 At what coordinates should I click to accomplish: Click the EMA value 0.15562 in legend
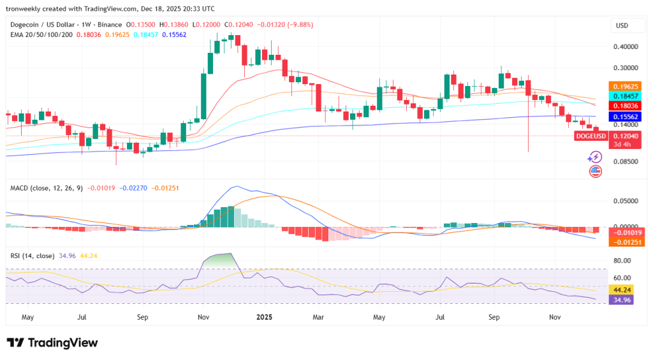point(174,35)
